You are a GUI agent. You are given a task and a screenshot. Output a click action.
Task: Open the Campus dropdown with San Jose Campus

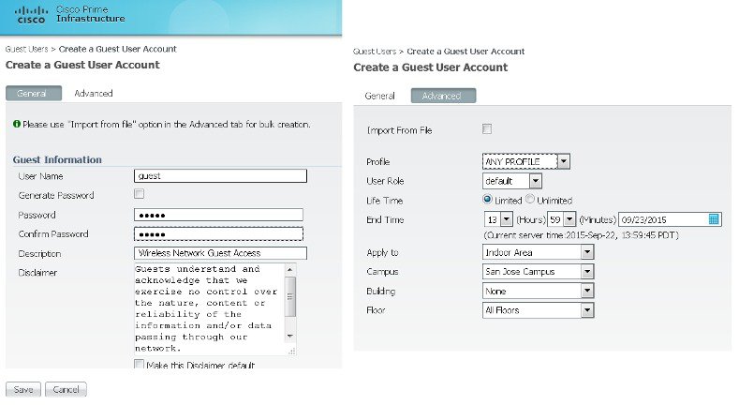pos(538,272)
